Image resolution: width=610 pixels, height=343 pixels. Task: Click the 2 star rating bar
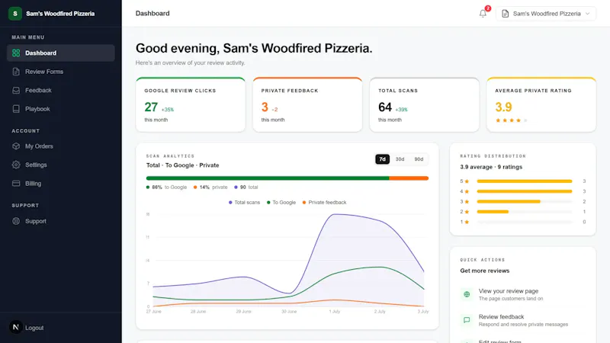click(493, 212)
